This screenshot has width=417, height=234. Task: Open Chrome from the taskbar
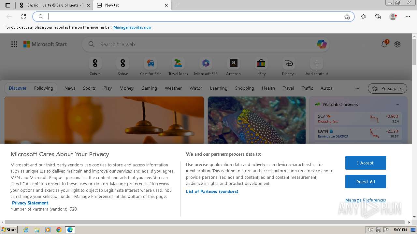(x=59, y=230)
